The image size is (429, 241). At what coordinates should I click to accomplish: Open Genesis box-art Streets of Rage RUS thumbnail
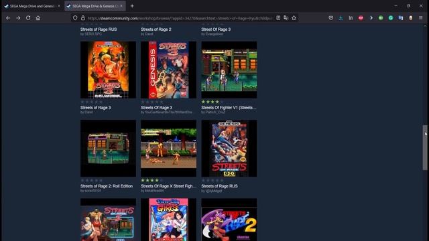(229, 148)
